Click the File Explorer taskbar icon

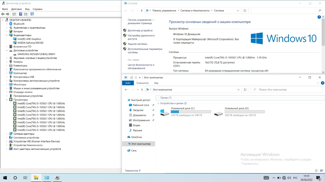pos(36,178)
